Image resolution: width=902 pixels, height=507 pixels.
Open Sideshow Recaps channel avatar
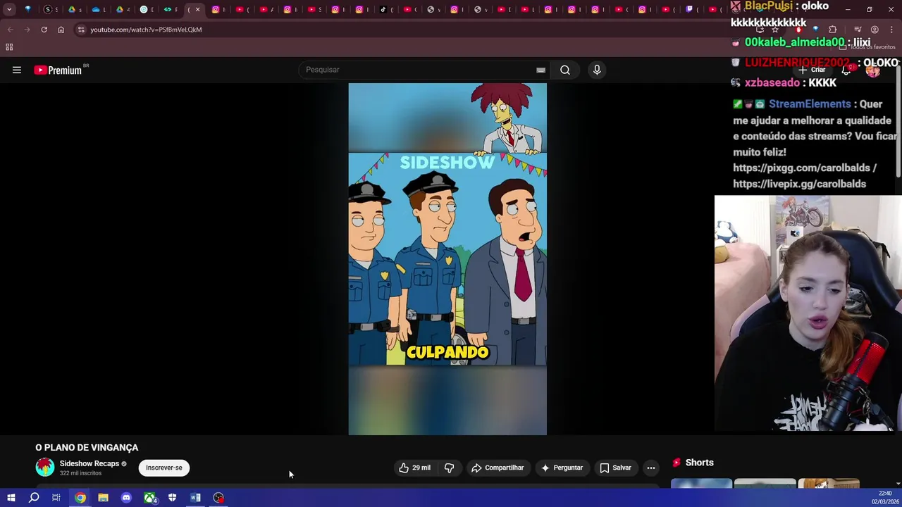pyautogui.click(x=45, y=468)
